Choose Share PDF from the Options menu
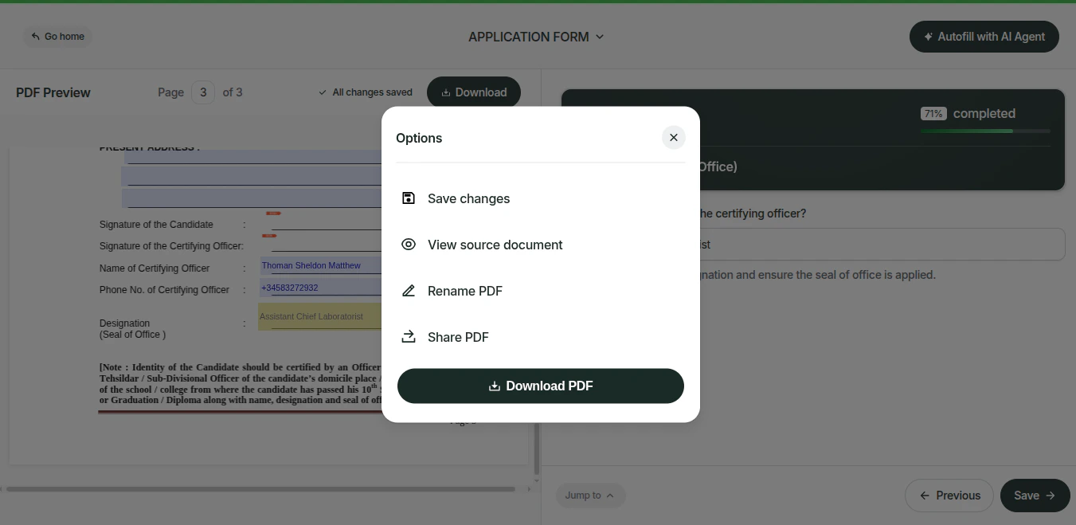The image size is (1076, 525). click(x=458, y=336)
